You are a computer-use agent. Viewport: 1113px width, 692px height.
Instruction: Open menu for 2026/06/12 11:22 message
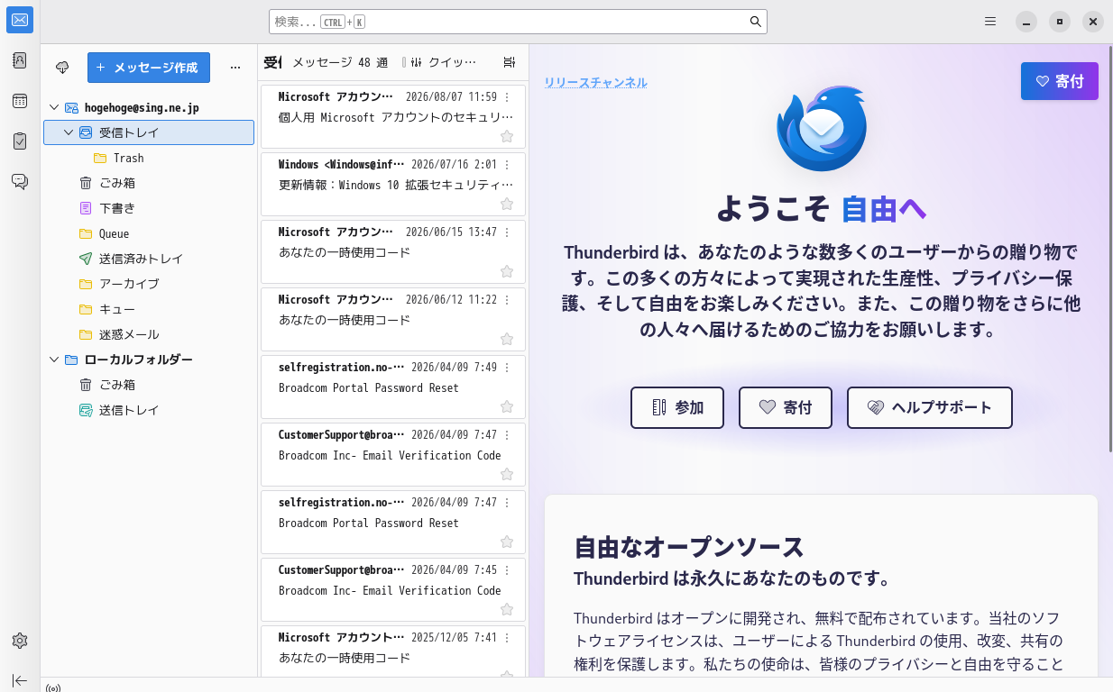pos(507,300)
